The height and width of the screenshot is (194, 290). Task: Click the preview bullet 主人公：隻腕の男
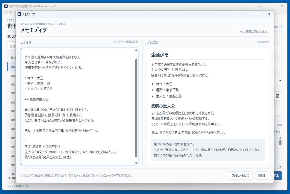coord(169,96)
